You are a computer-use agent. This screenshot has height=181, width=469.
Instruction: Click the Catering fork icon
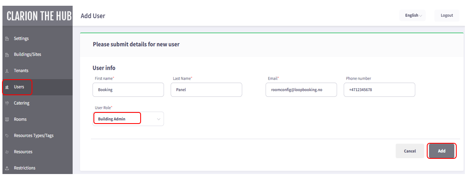click(x=7, y=103)
